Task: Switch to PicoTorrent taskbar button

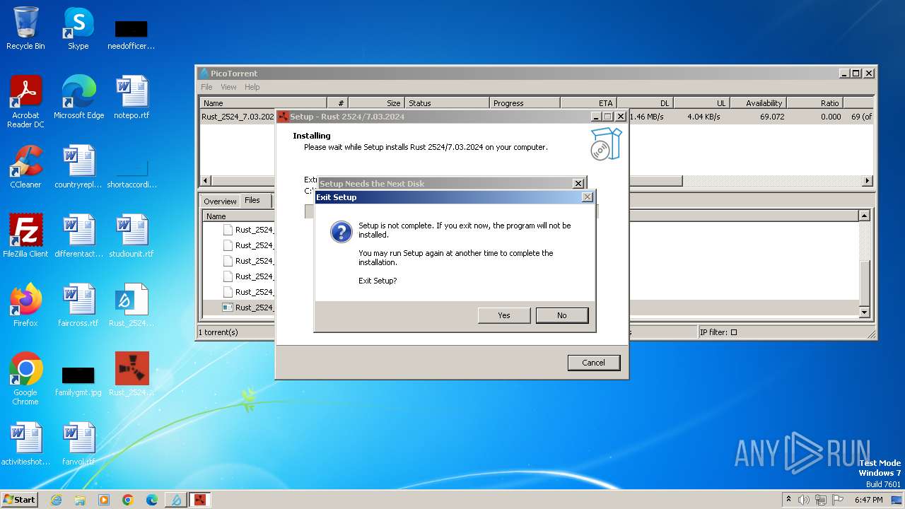Action: [176, 500]
